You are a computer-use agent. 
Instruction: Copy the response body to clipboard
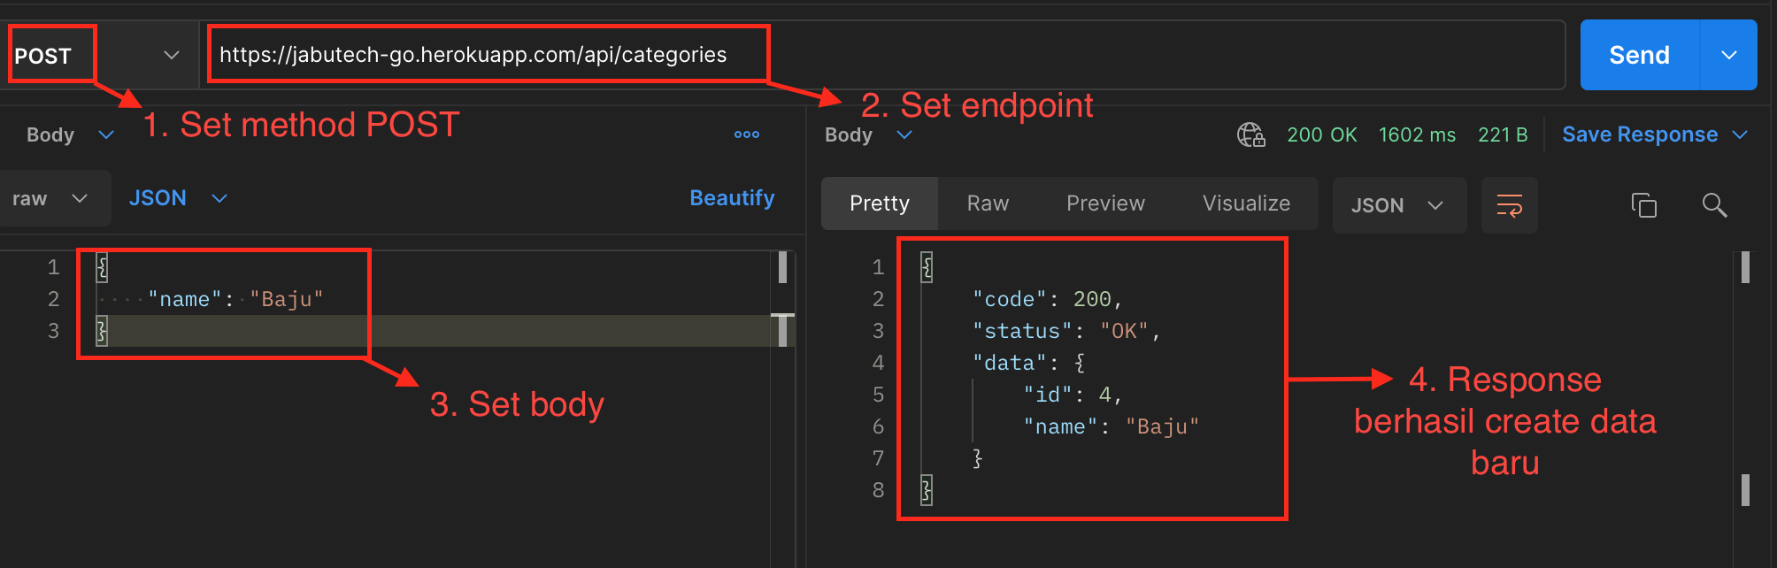[1643, 205]
